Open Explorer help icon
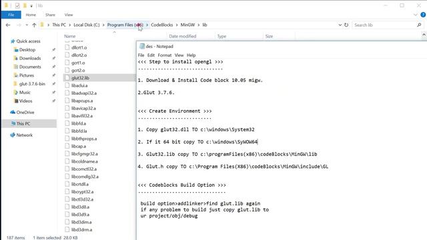Screen dimensions: 427x240 423,15
